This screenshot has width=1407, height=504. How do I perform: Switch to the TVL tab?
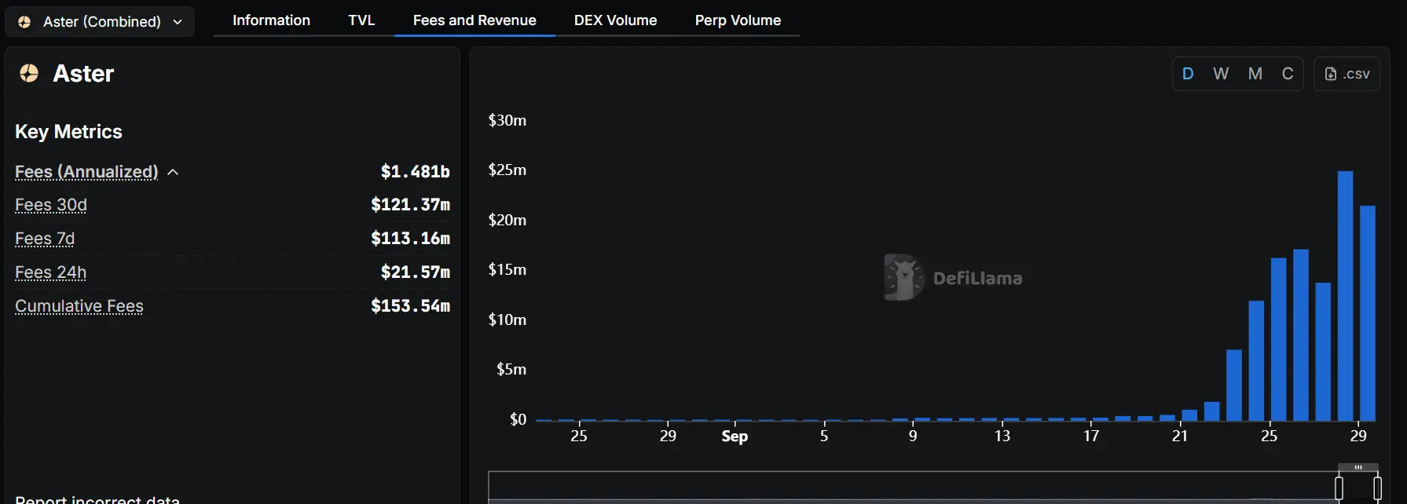361,20
